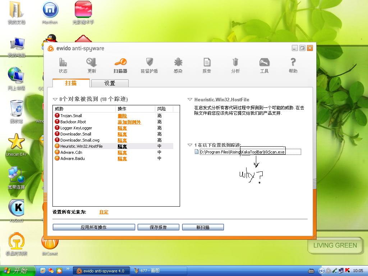Switch to the 设置 tab
The height and width of the screenshot is (276, 368).
[x=110, y=83]
